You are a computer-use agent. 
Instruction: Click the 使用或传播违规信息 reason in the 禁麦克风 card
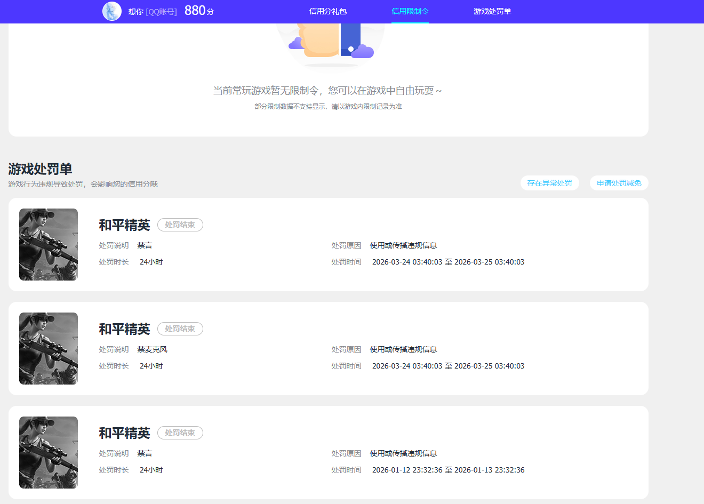click(404, 349)
